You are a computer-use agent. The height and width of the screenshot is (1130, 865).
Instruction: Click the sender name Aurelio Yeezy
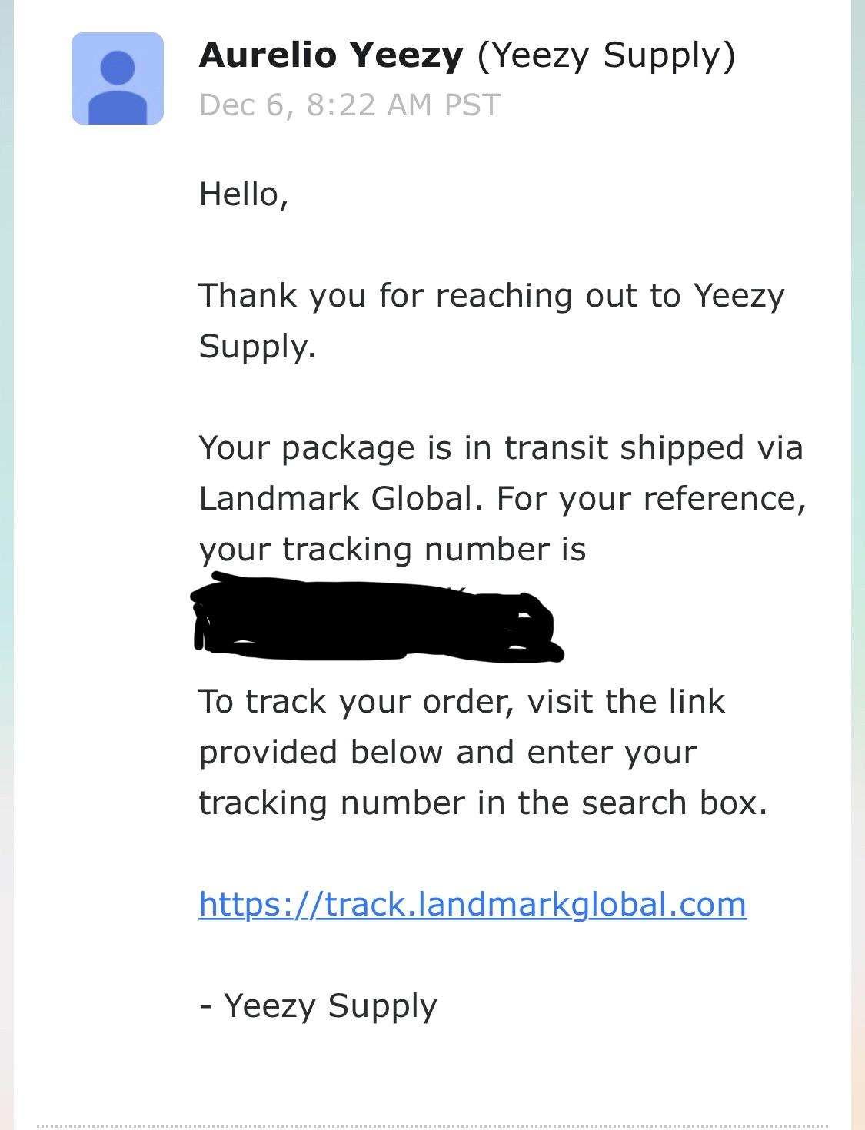coord(331,55)
